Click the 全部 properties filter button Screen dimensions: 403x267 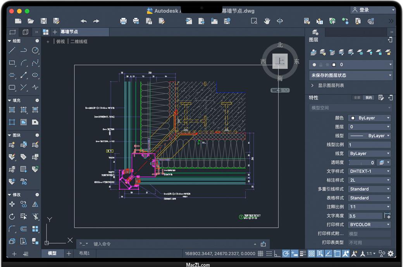point(357,98)
